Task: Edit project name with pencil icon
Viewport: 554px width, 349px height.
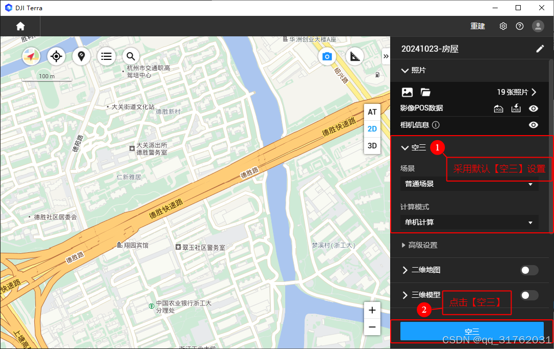Action: [540, 49]
